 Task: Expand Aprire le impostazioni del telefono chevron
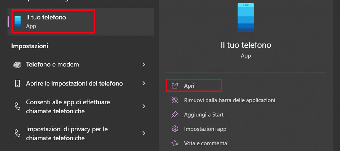point(144,83)
